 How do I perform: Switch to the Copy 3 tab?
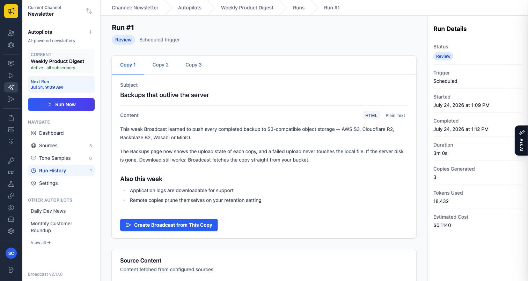(193, 65)
